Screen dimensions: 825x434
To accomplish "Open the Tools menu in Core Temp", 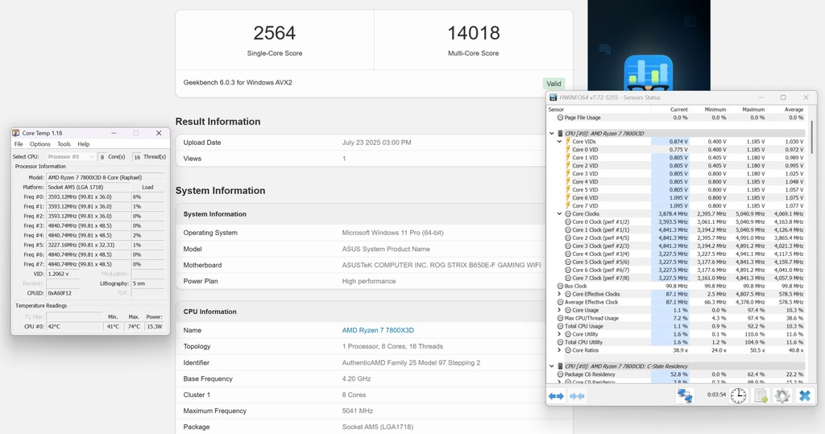I will pyautogui.click(x=64, y=144).
